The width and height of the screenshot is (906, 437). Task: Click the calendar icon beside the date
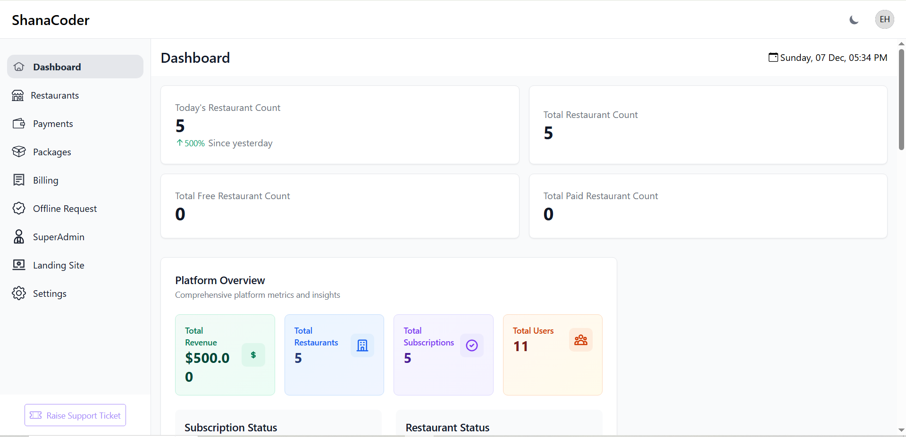tap(773, 58)
